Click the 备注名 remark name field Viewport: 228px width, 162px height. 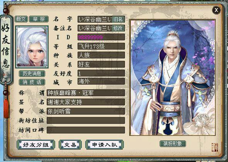click(x=95, y=28)
